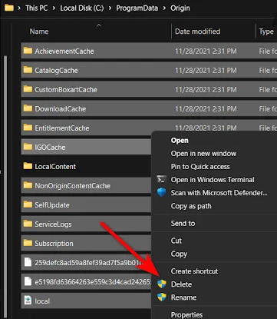The image size is (277, 319).
Task: Expand the chevron after Local Disk (C:)
Action: point(110,8)
